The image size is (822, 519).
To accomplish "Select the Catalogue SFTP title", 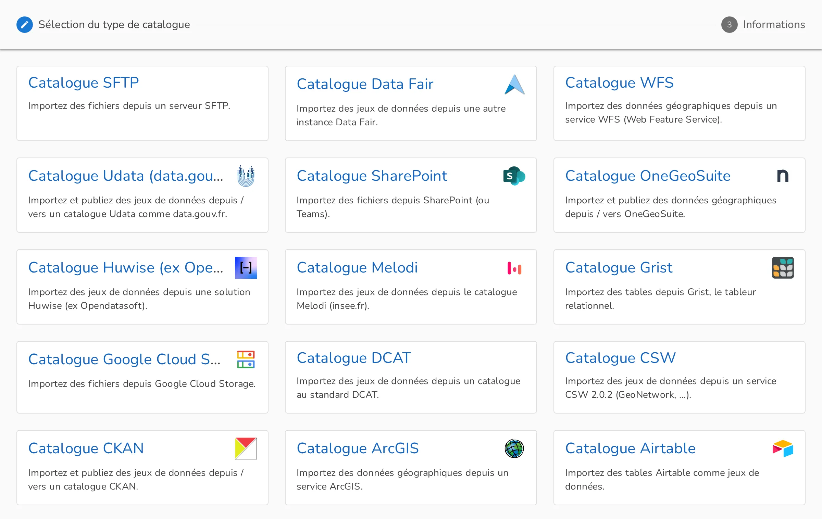I will click(84, 83).
